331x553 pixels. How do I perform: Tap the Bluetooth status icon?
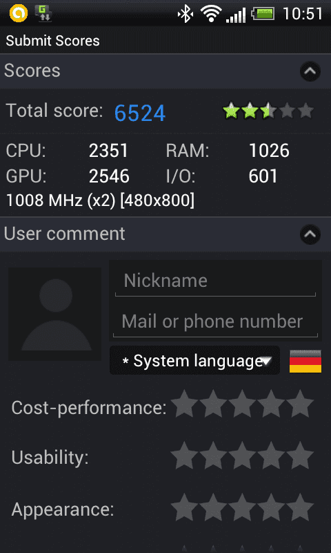[x=185, y=14]
